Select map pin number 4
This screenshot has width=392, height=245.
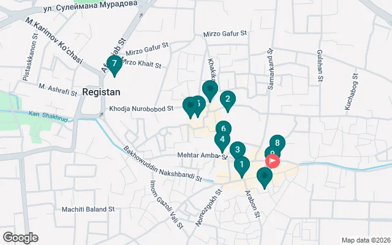click(x=222, y=140)
